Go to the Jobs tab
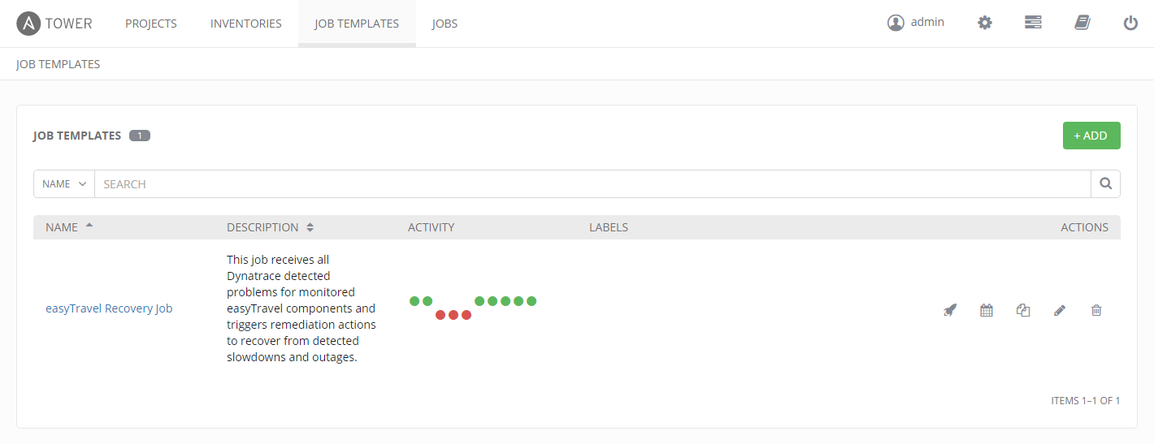Screen dimensions: 1154x444 [445, 24]
